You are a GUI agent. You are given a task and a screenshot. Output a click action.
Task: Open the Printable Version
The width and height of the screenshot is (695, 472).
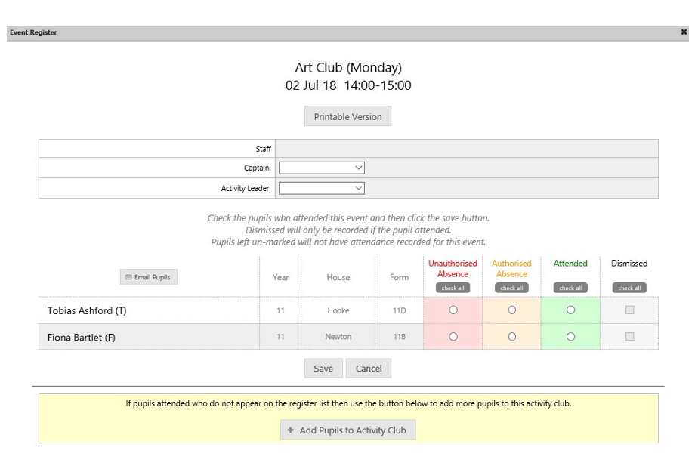pyautogui.click(x=347, y=116)
